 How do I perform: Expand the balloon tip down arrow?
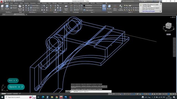160,11
